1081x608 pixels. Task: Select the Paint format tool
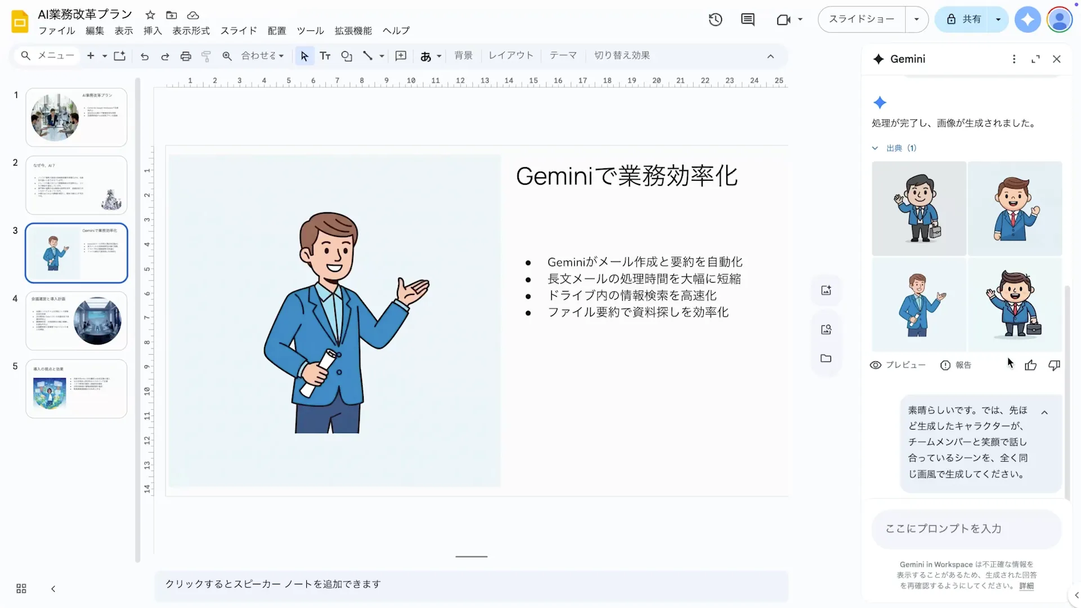206,56
